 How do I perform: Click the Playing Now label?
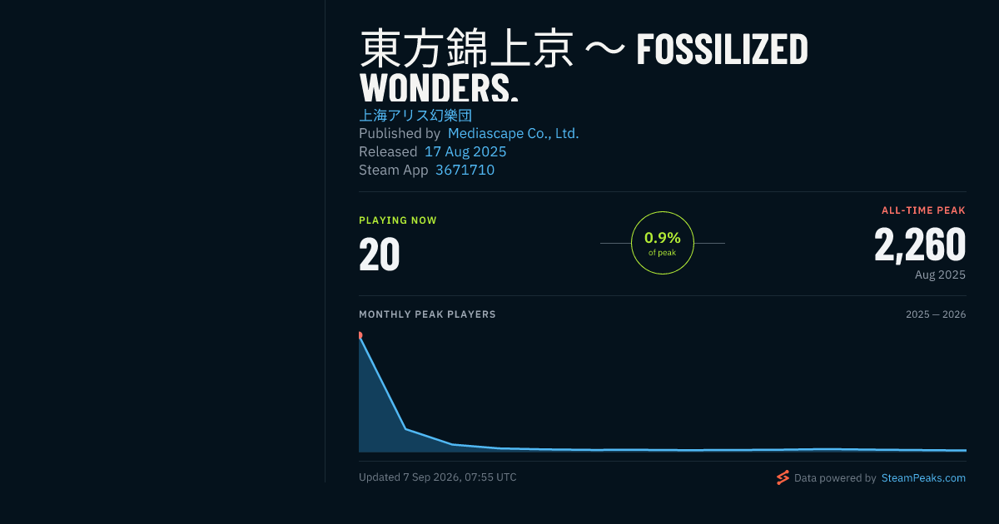398,220
